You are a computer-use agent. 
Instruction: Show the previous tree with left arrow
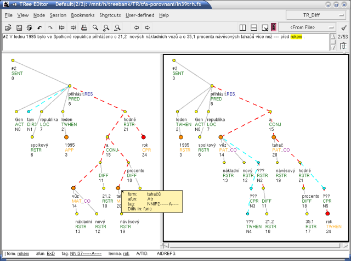point(137,27)
